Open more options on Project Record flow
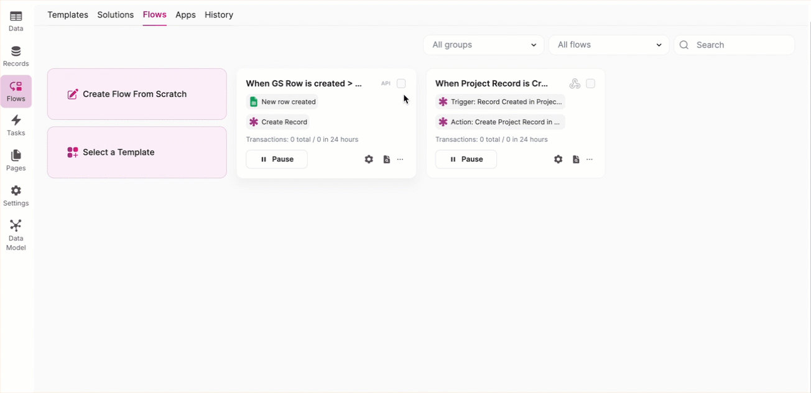This screenshot has width=811, height=393. click(x=590, y=159)
